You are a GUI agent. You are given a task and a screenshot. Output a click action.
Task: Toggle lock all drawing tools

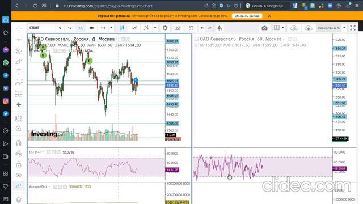19,164
